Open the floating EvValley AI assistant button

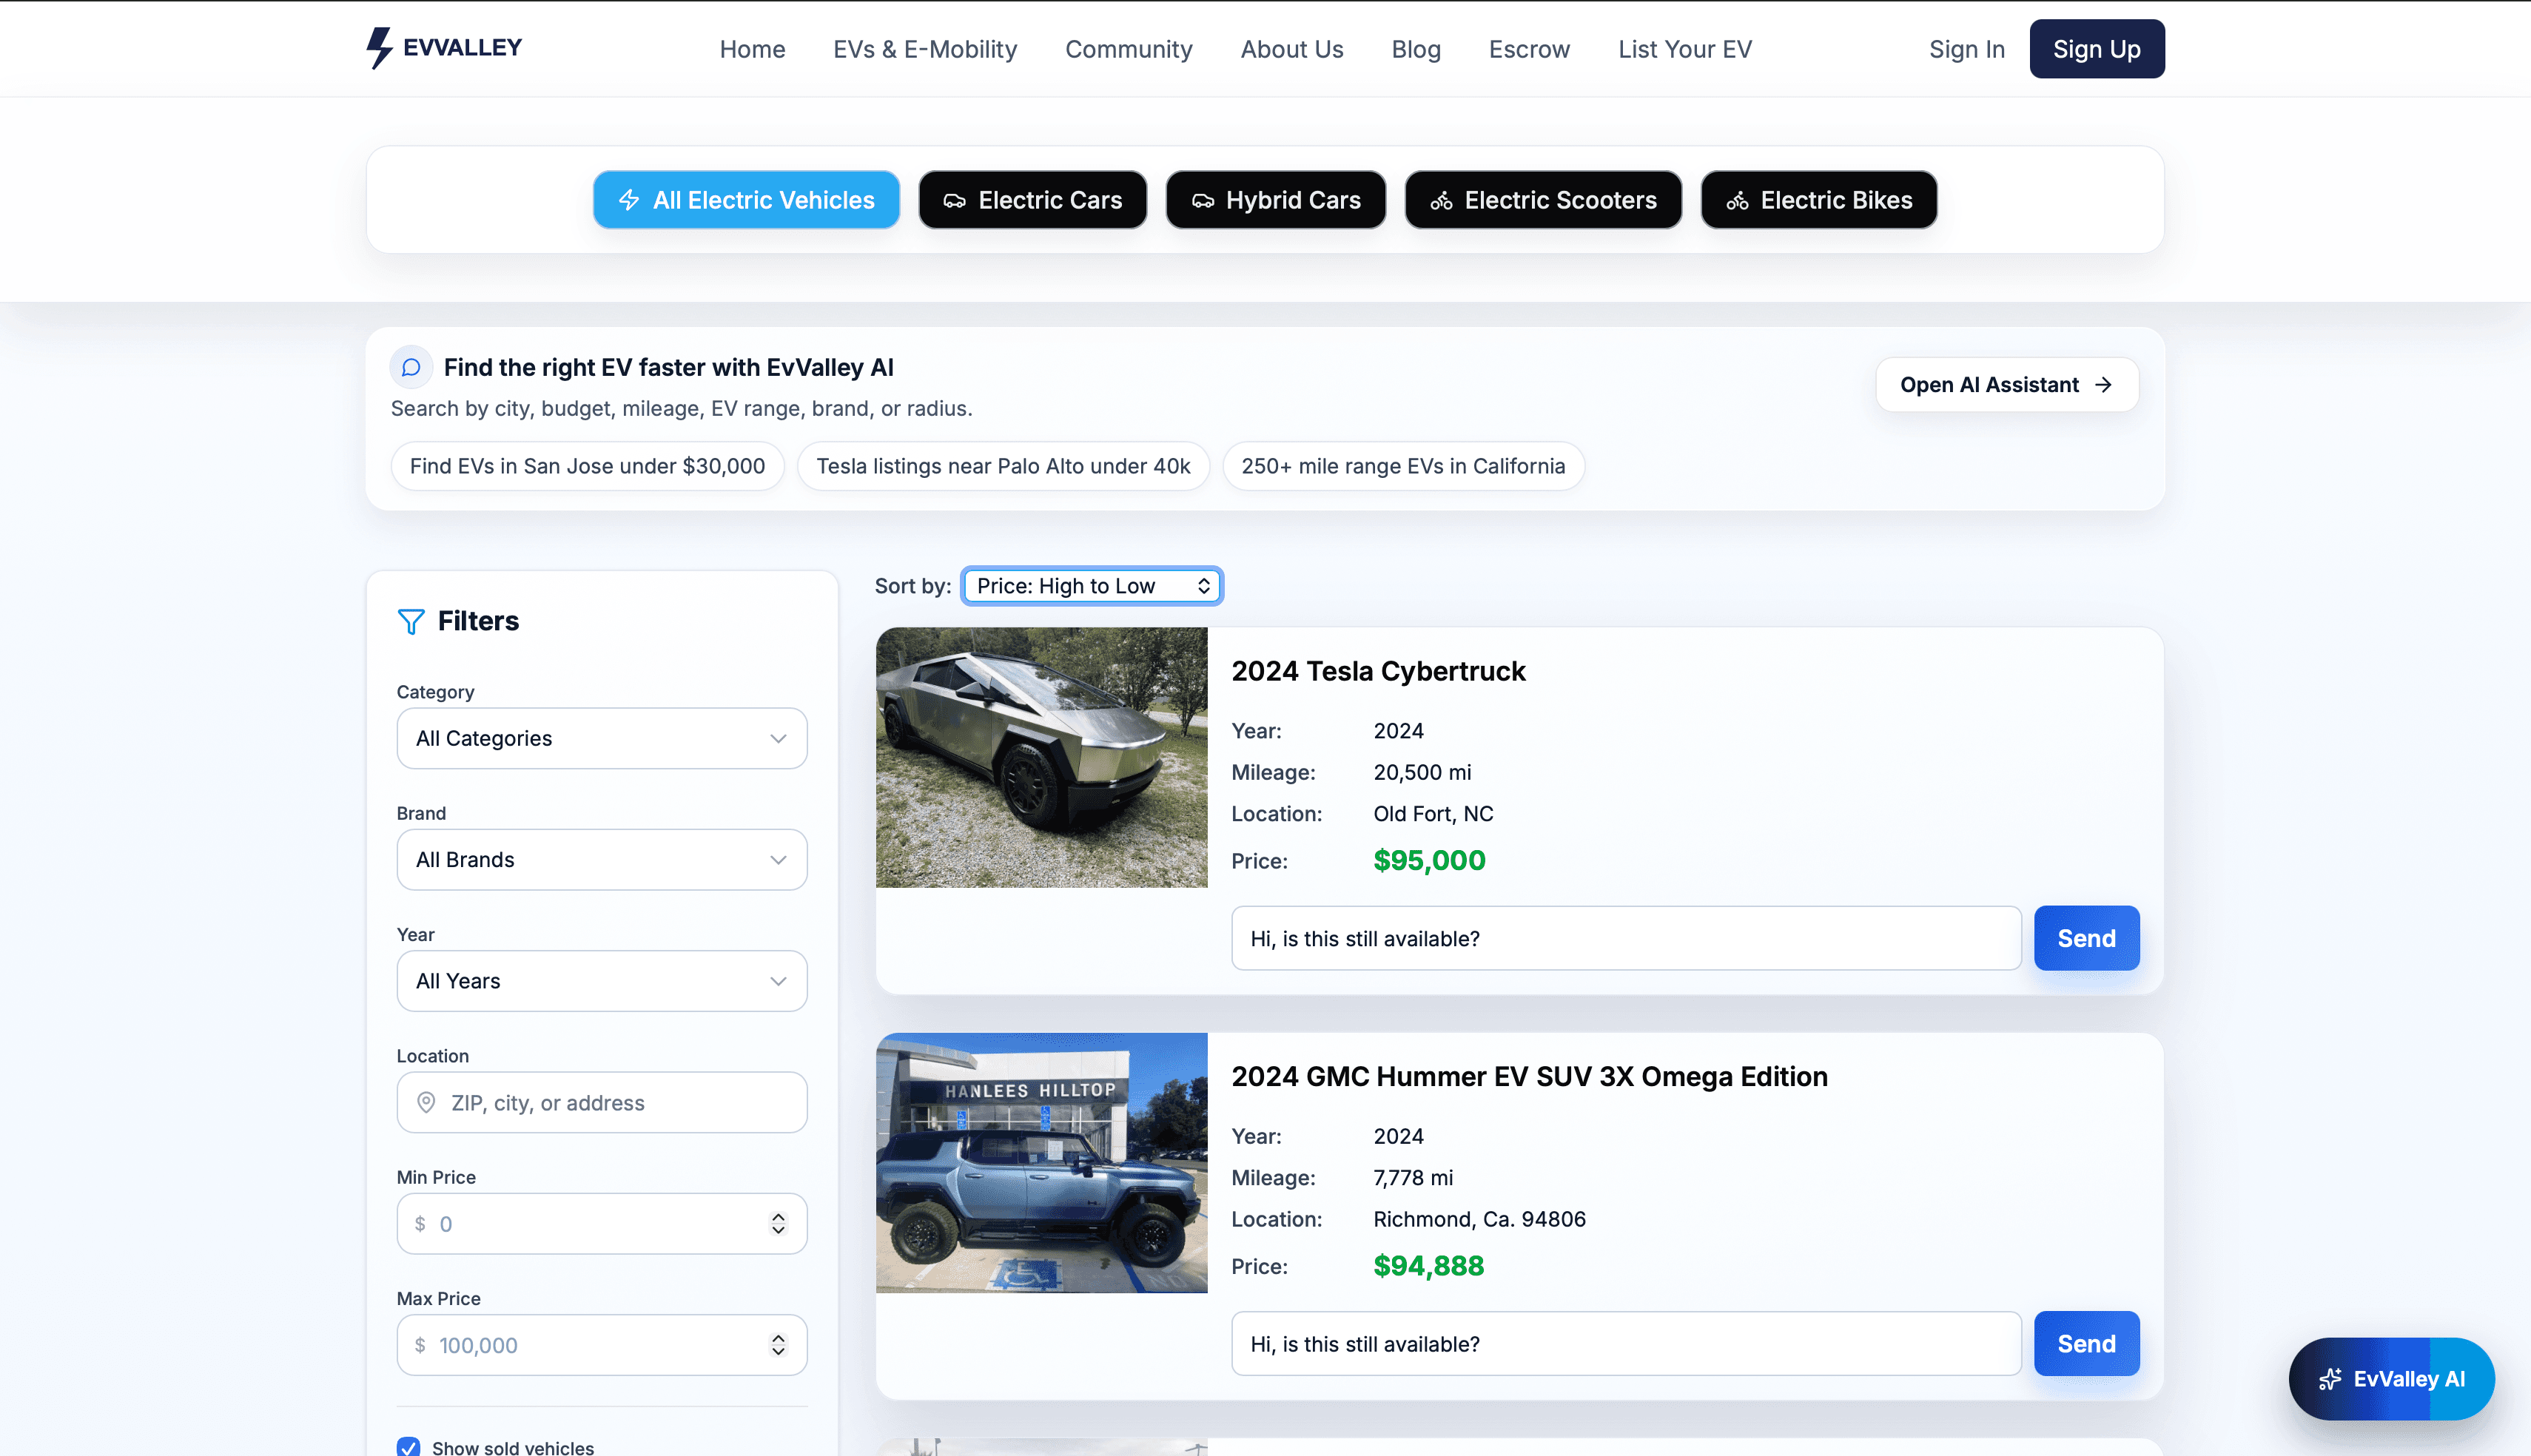pyautogui.click(x=2391, y=1379)
